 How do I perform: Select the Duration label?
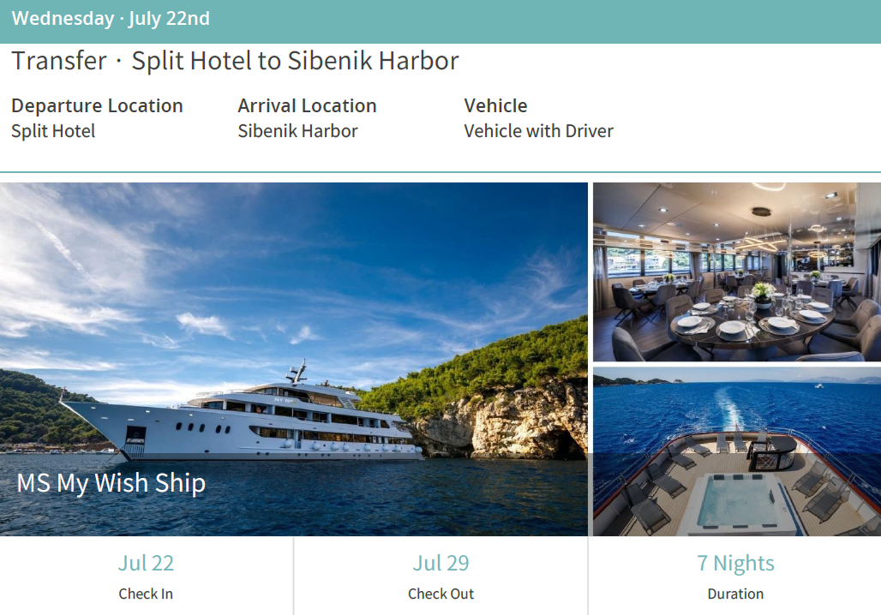tap(735, 594)
